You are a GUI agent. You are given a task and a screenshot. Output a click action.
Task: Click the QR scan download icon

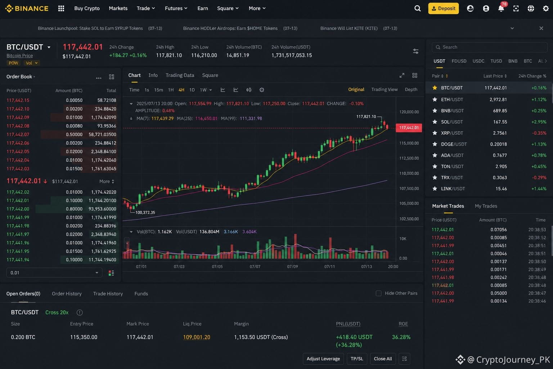point(516,8)
